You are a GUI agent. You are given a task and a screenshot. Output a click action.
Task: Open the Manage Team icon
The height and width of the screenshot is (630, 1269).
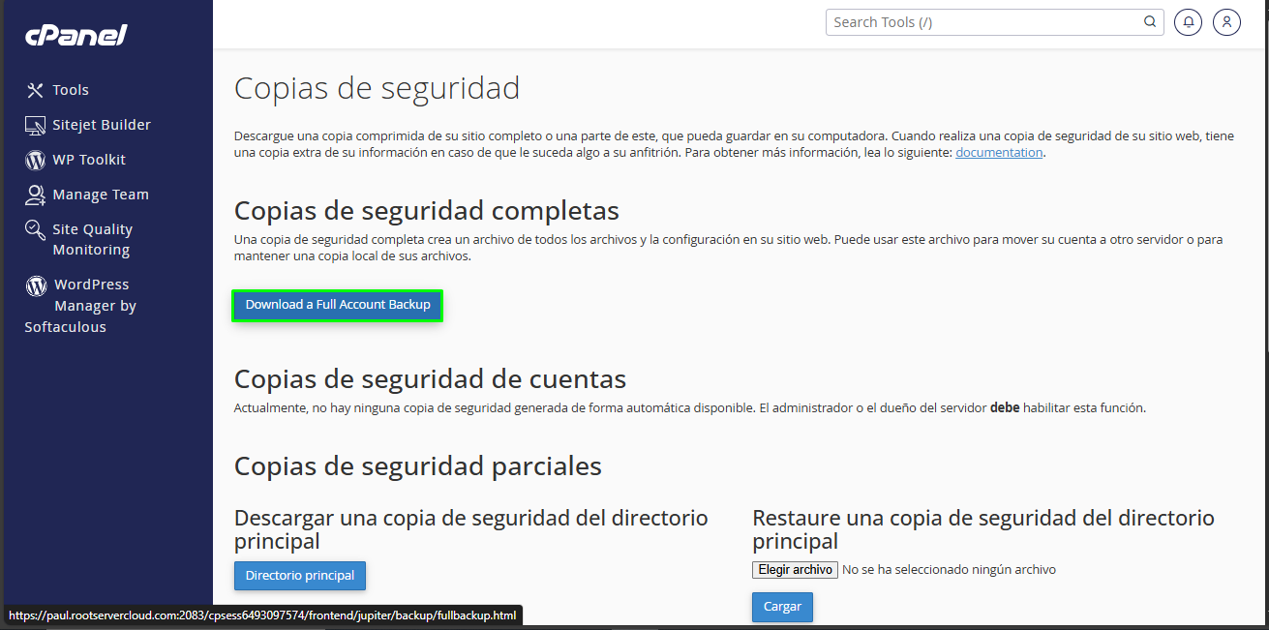click(x=34, y=194)
